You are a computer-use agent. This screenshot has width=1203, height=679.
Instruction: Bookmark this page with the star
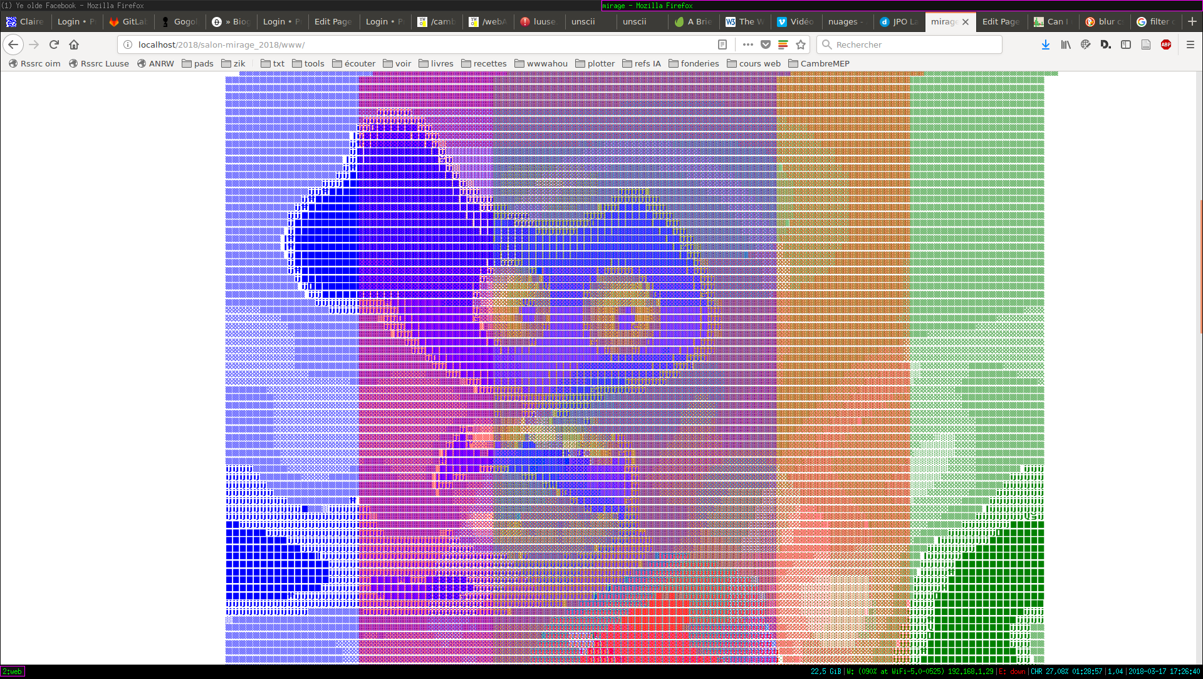tap(801, 45)
